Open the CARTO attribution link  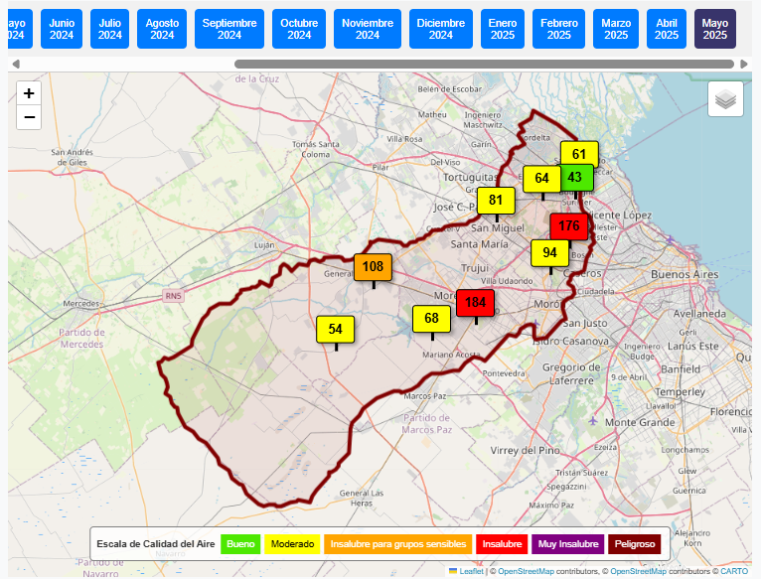tap(734, 571)
